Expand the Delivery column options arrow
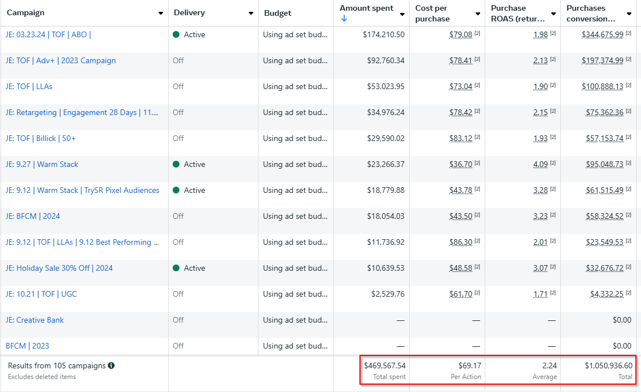The image size is (641, 392). pyautogui.click(x=251, y=13)
